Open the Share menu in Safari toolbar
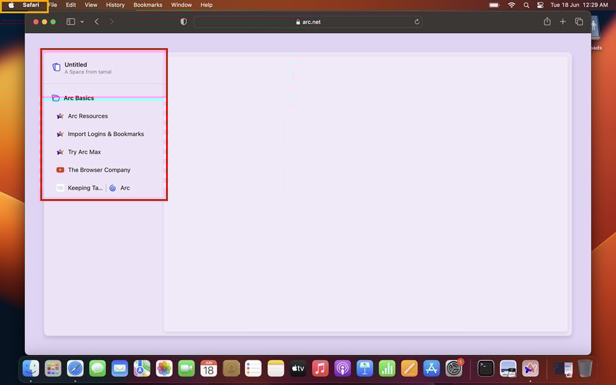Image resolution: width=616 pixels, height=385 pixels. click(x=547, y=22)
